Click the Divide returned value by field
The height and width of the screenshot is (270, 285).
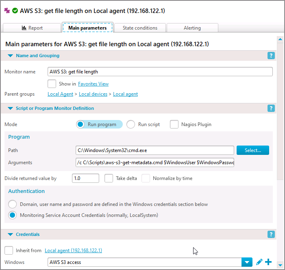(85, 178)
